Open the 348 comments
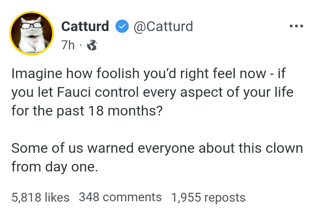Image resolution: width=316 pixels, height=211 pixels. [x=120, y=197]
